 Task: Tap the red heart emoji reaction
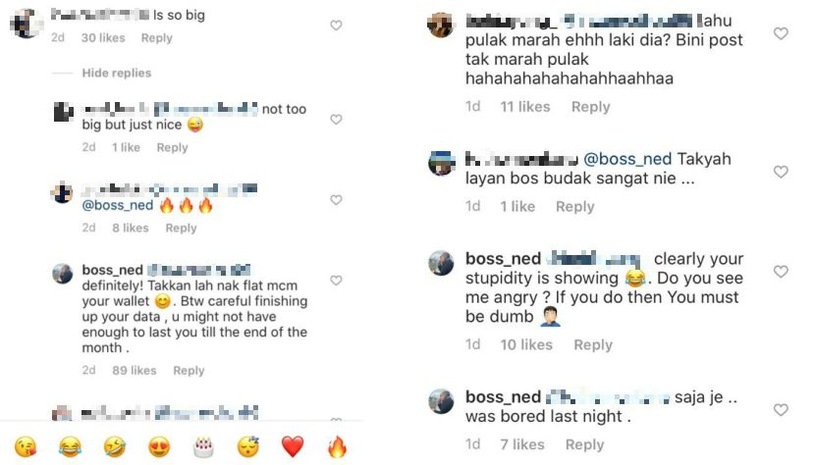click(x=293, y=447)
